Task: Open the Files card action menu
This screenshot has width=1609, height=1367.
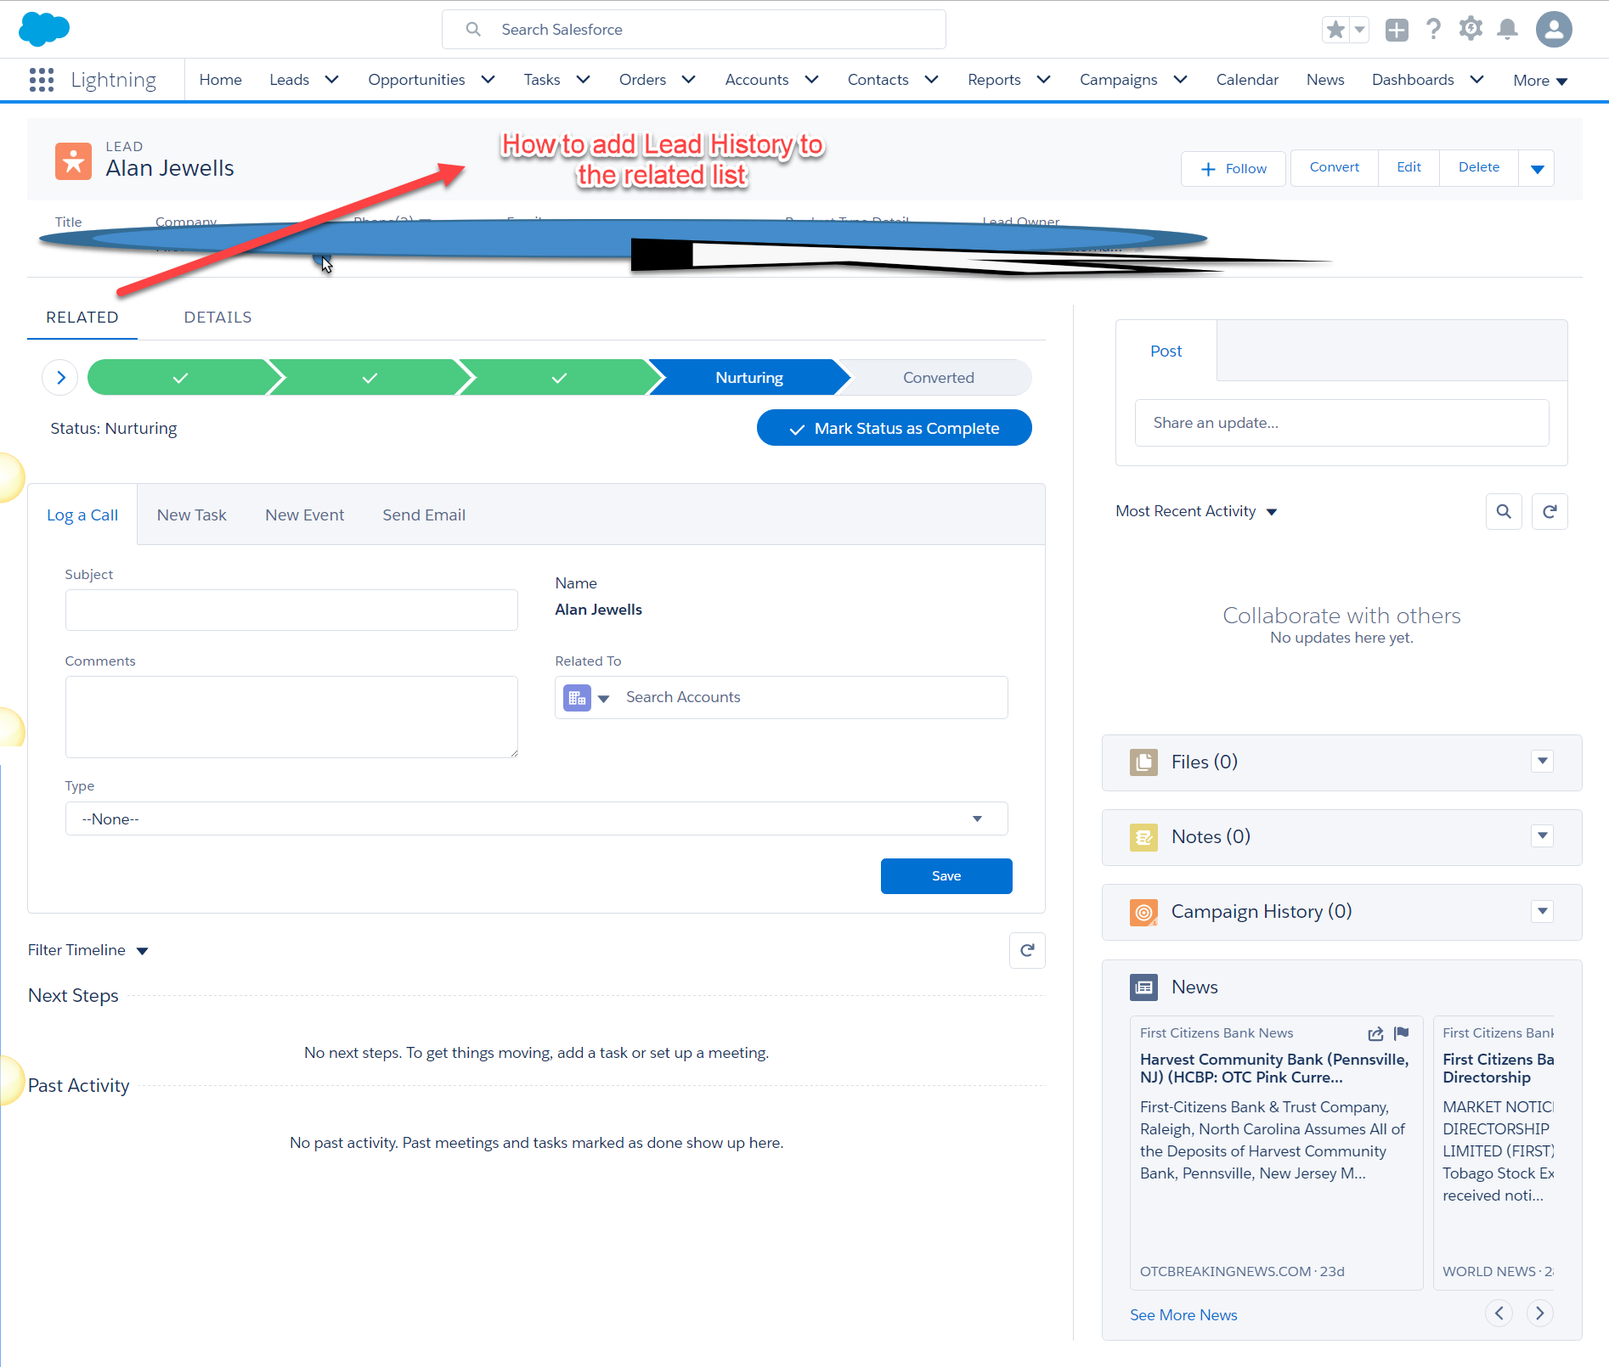Action: pos(1542,761)
